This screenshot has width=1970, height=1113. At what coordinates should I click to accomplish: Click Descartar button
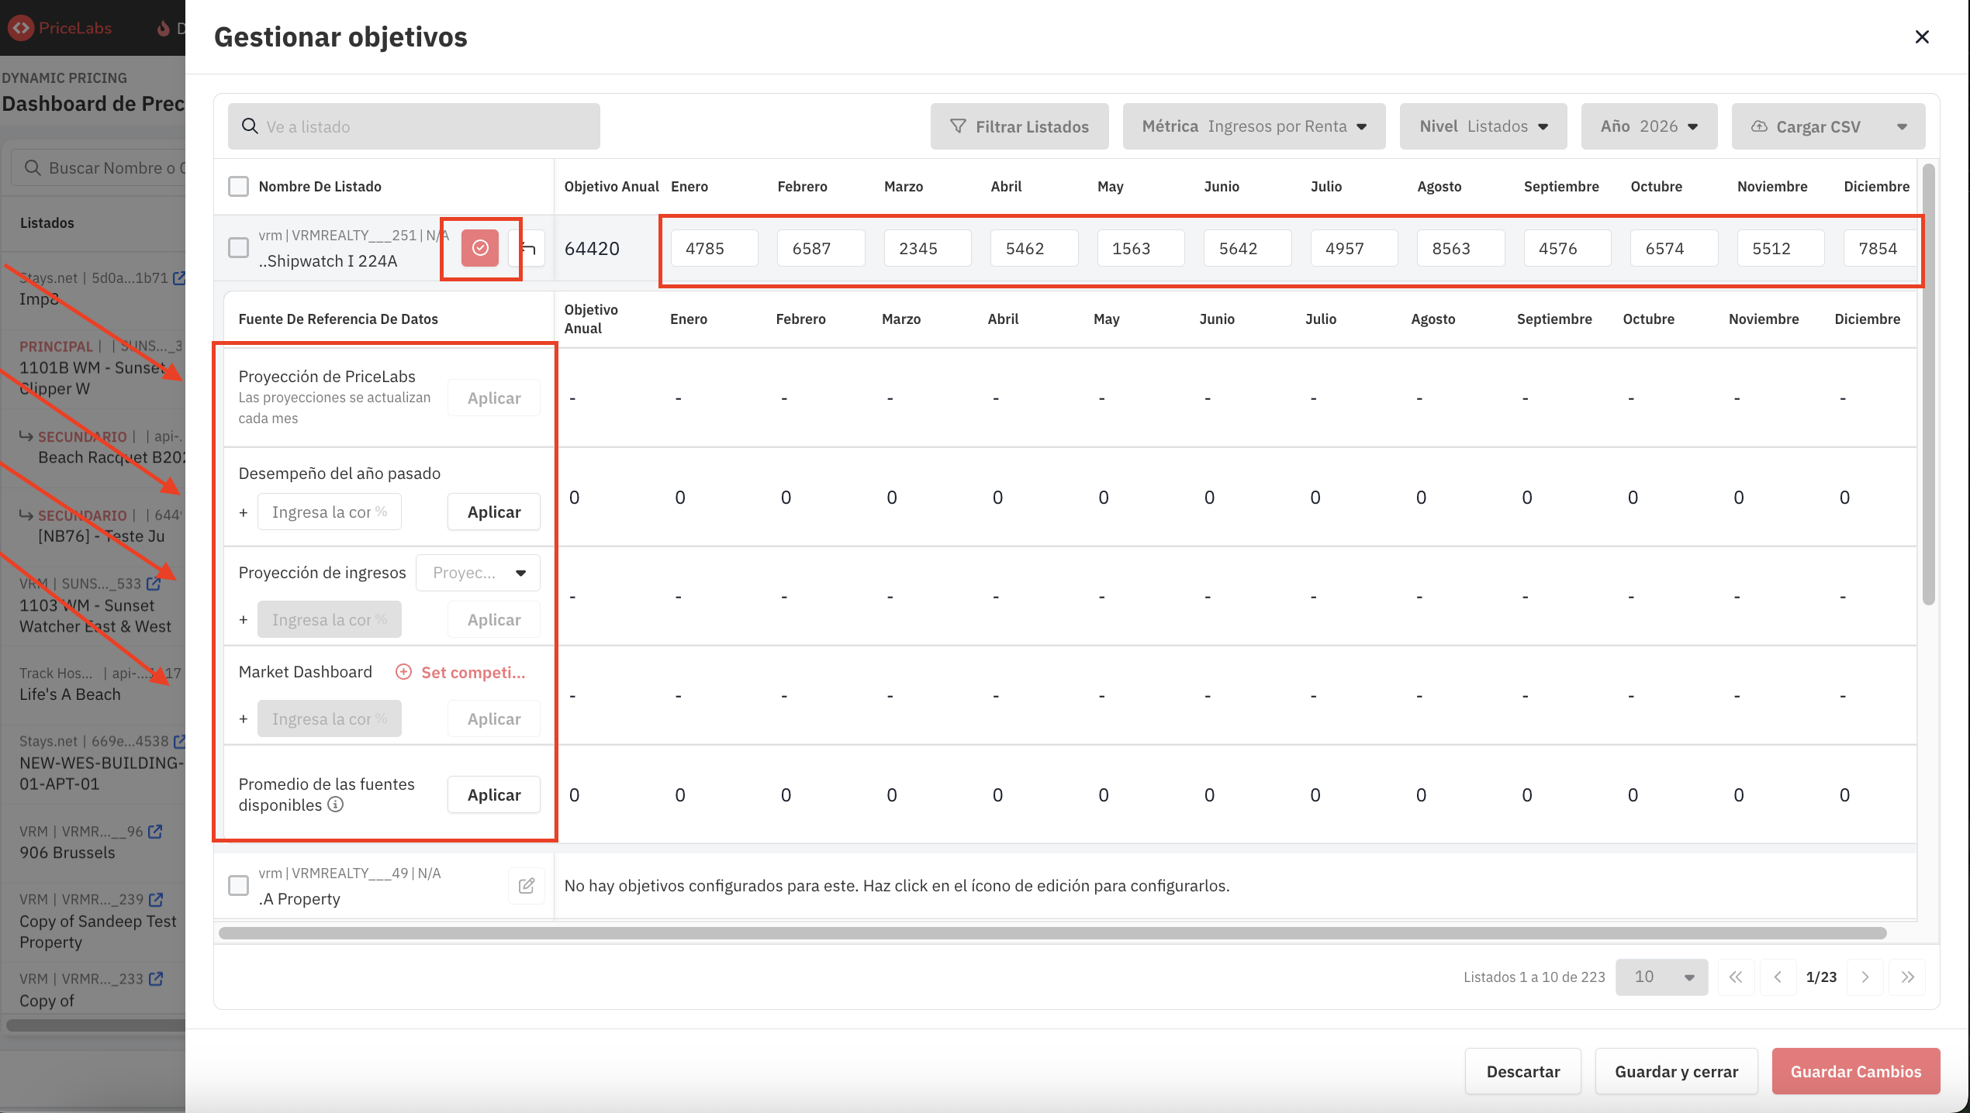point(1522,1071)
